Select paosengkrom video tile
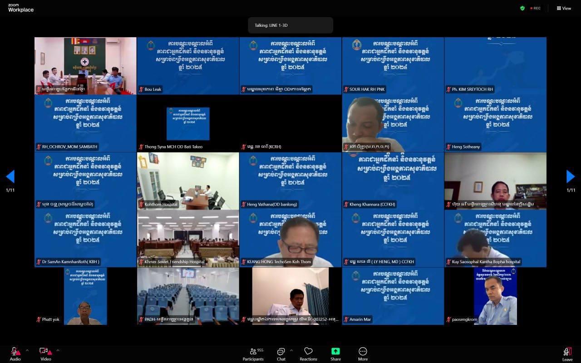Image resolution: width=581 pixels, height=363 pixels. pyautogui.click(x=496, y=296)
